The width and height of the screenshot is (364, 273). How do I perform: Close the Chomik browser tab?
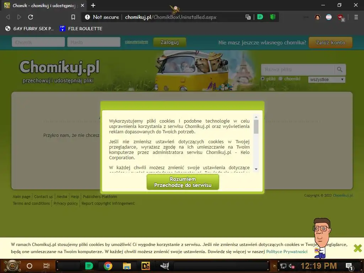click(x=82, y=5)
